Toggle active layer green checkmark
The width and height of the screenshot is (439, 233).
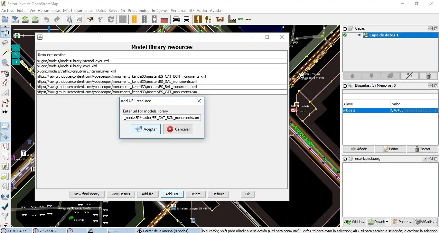click(345, 35)
